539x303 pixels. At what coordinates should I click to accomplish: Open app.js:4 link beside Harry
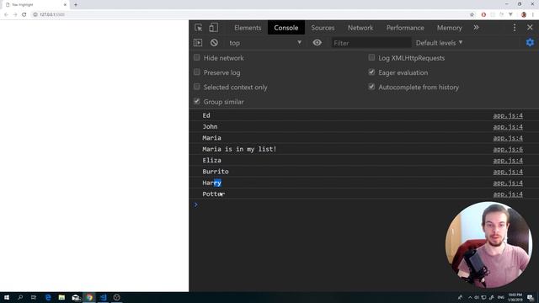click(508, 183)
